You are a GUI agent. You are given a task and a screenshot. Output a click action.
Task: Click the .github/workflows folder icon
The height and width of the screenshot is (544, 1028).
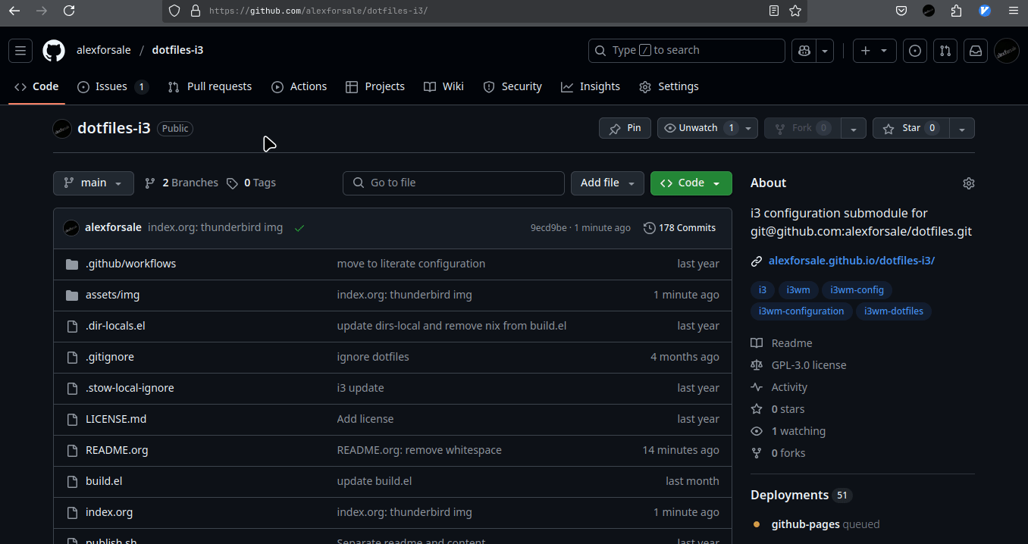[72, 264]
